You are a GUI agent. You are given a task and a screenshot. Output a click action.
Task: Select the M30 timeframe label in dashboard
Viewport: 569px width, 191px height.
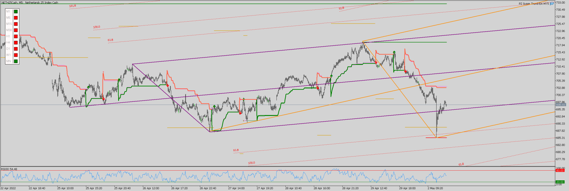[x=9, y=30]
